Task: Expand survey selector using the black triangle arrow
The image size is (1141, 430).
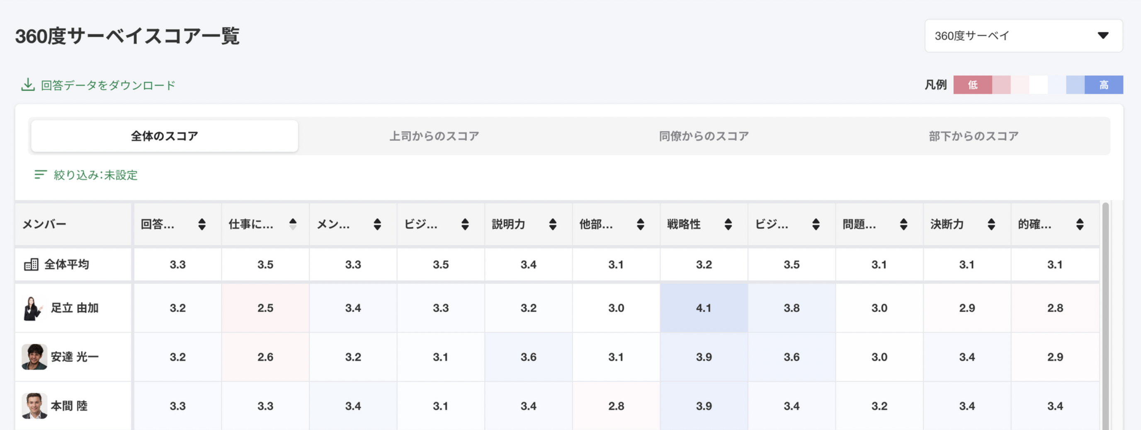Action: pos(1103,35)
